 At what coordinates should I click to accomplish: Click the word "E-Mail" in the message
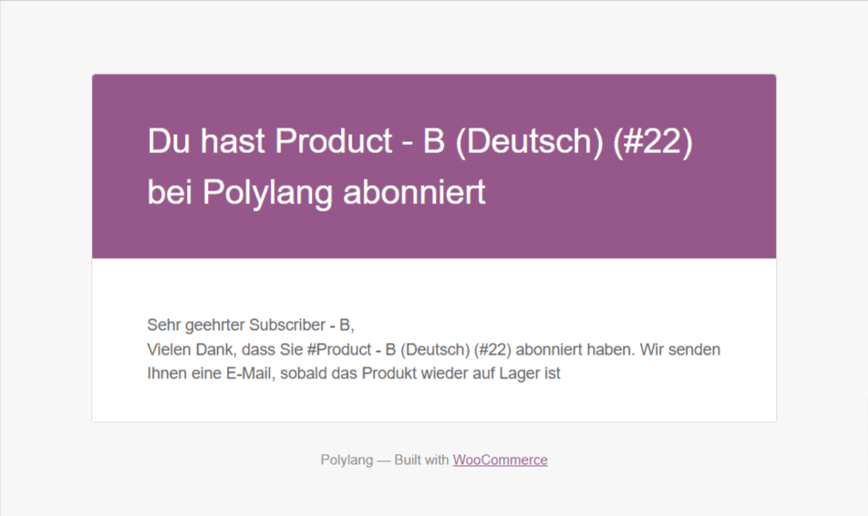click(250, 374)
